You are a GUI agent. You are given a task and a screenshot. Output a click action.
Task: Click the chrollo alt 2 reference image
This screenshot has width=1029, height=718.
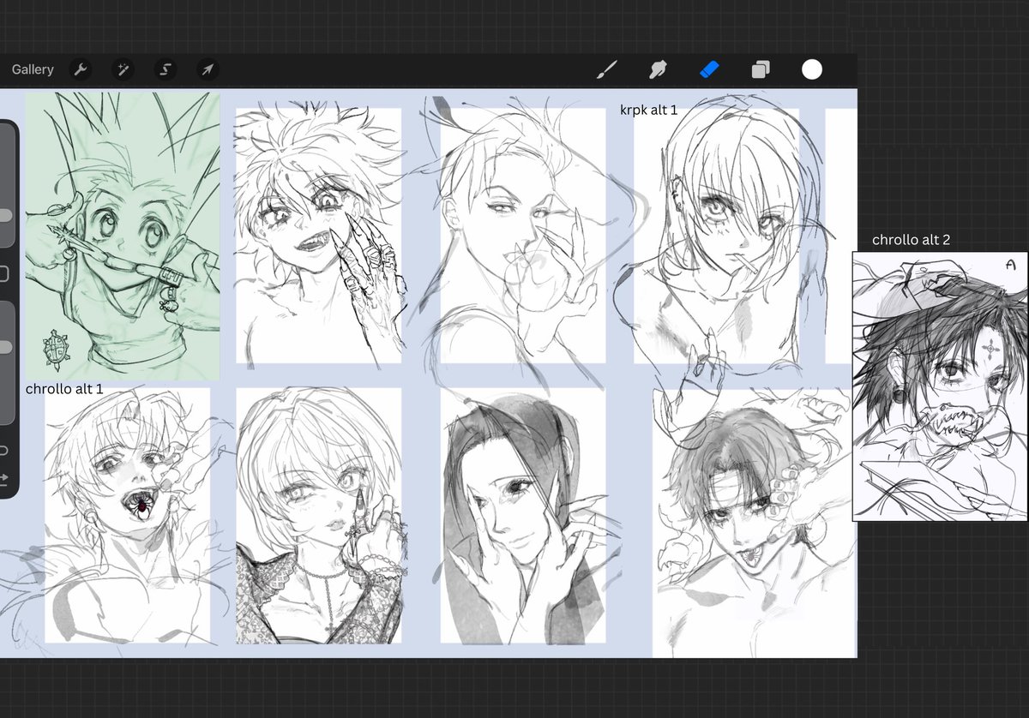pyautogui.click(x=940, y=386)
